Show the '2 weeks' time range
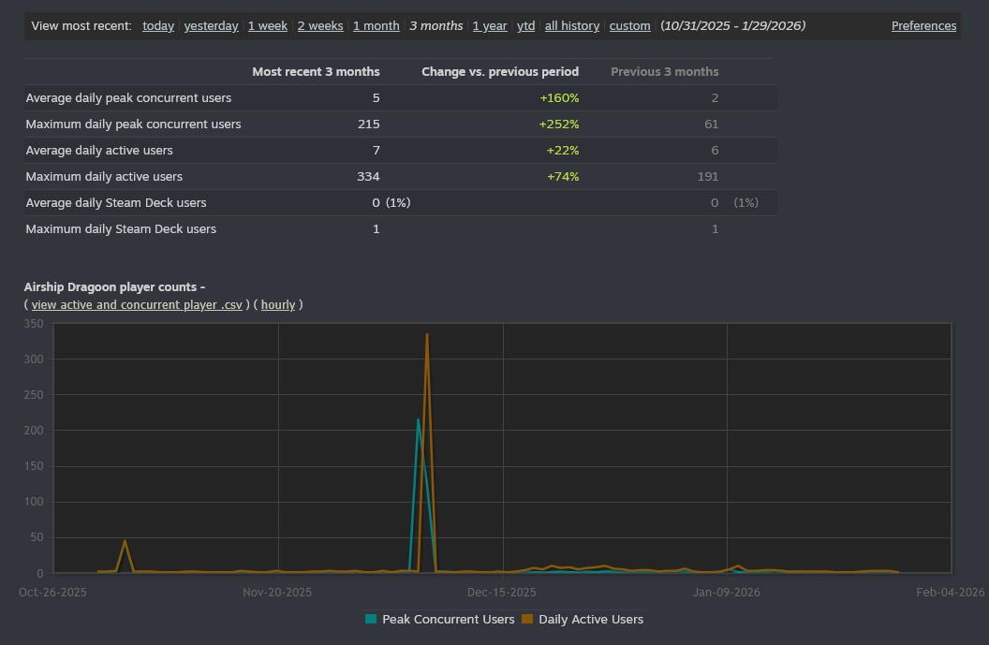 [x=320, y=26]
